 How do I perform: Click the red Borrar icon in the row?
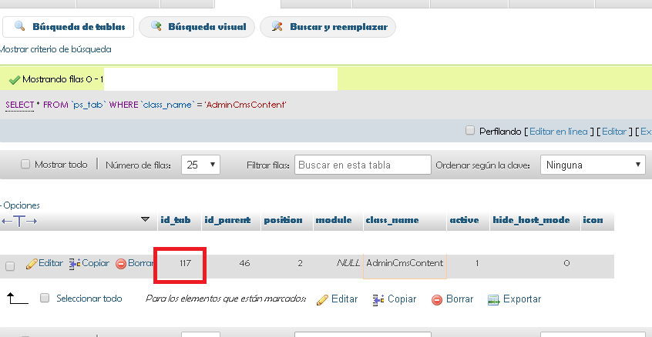point(121,263)
